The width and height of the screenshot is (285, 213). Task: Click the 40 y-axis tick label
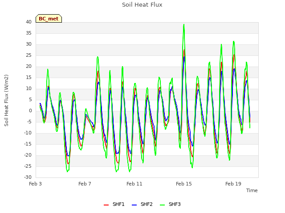28,22
